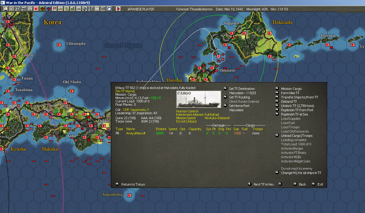
Task: Click the Type column header
Action: [x=119, y=129]
